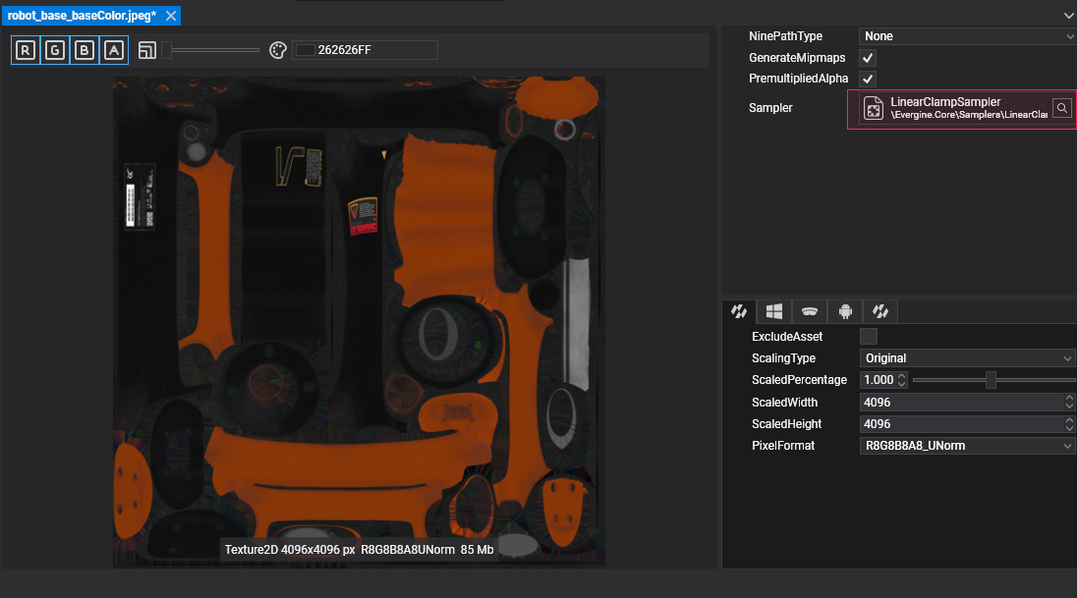Close the robot_base_baseColor.jpeg tab

[171, 16]
